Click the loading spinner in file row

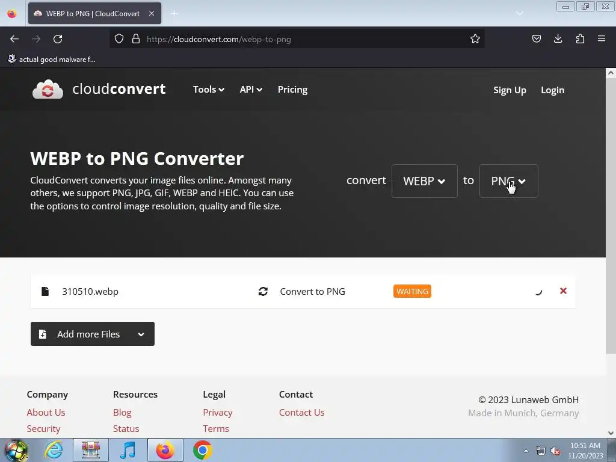[x=538, y=291]
